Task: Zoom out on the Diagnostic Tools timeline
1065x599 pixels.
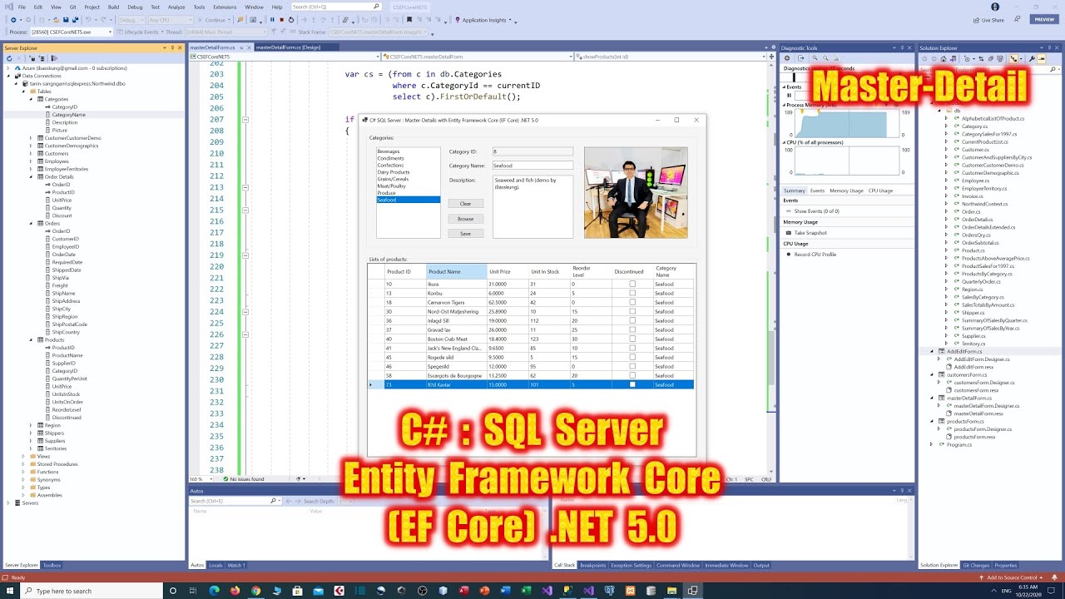Action: coord(825,58)
